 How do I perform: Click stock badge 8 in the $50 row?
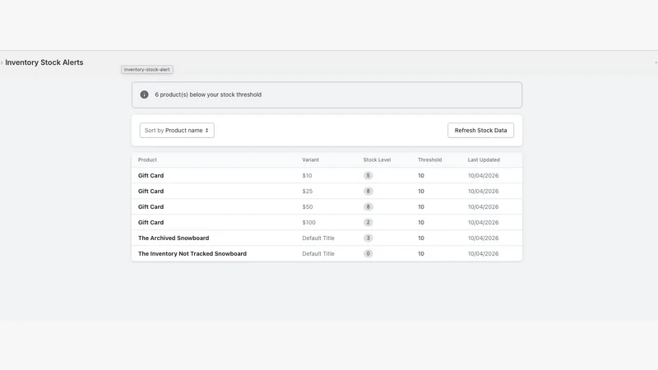click(368, 207)
